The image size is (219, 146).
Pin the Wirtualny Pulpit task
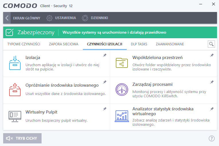(105, 109)
